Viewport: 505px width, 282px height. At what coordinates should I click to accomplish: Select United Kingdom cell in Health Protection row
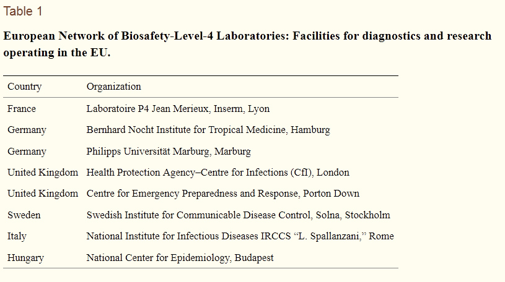click(43, 173)
